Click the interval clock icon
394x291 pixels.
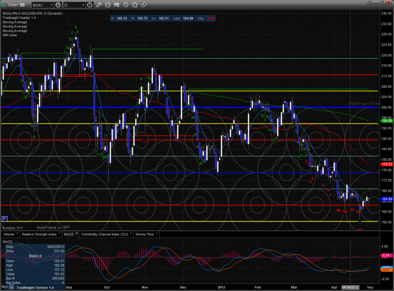[90, 5]
